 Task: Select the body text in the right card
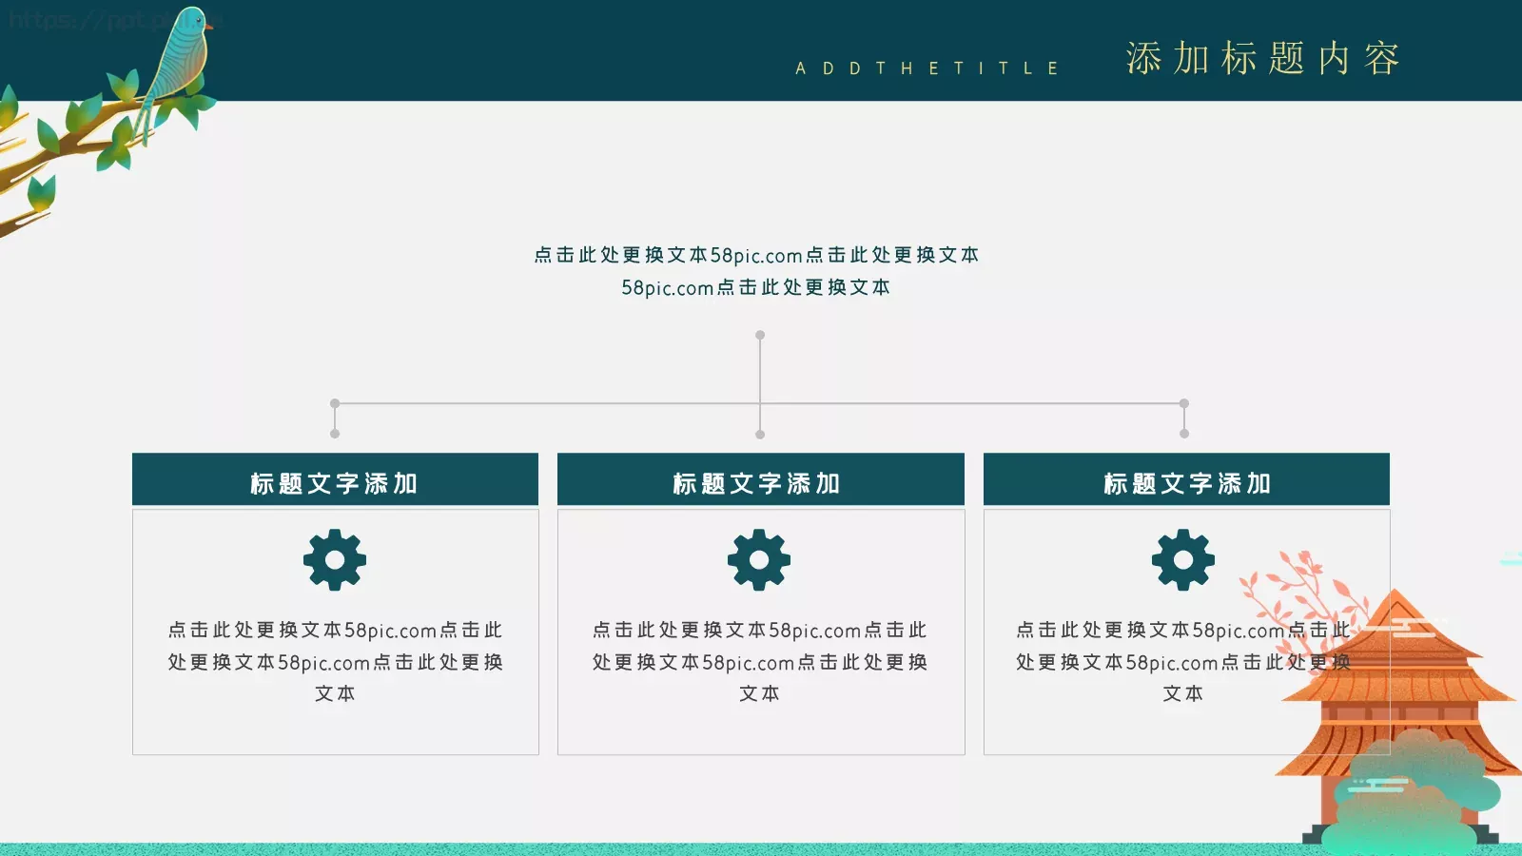(1183, 661)
